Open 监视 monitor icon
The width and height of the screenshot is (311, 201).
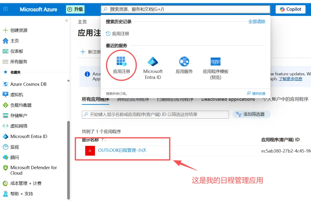(5, 147)
